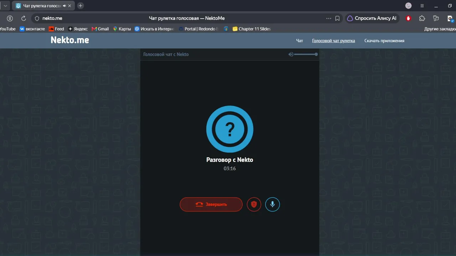Mute the tab audio via speaker icon
The image size is (456, 256).
click(64, 6)
